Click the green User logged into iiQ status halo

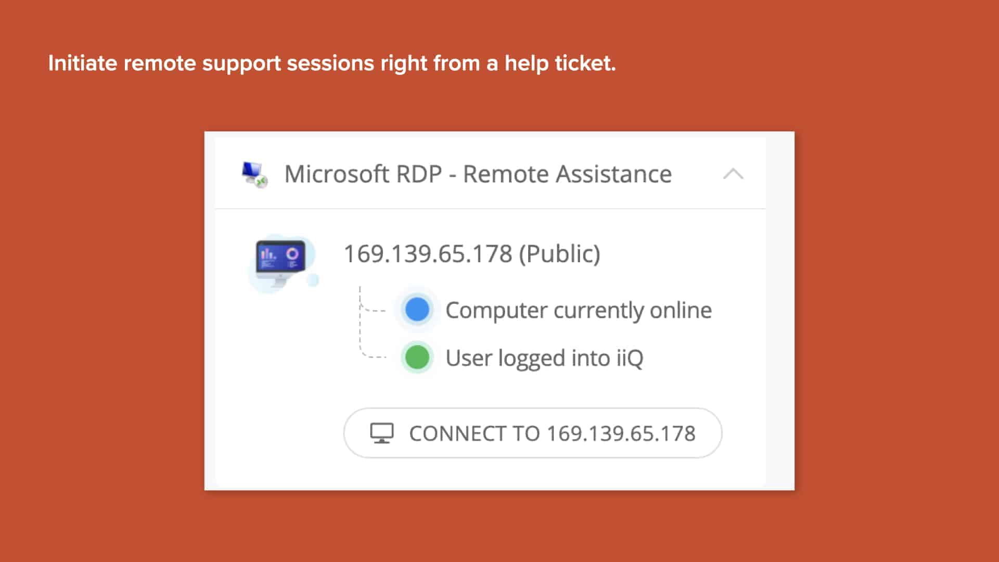pyautogui.click(x=416, y=357)
